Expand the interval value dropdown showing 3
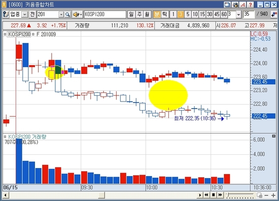The height and width of the screenshot is (201, 279). coord(238,14)
